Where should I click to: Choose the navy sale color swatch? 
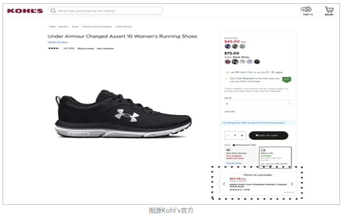pyautogui.click(x=228, y=46)
